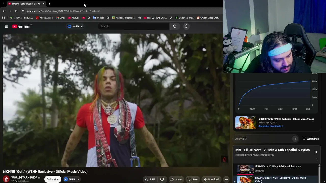
Task: Open the tab search dropdown arrow
Action: point(3,4)
